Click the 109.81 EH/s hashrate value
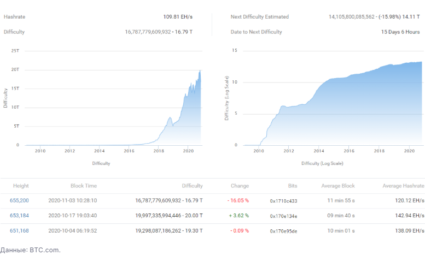The height and width of the screenshot is (255, 425). pos(178,17)
